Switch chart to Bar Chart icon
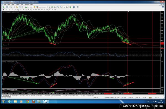This screenshot has width=166, height=109. click(x=49, y=7)
